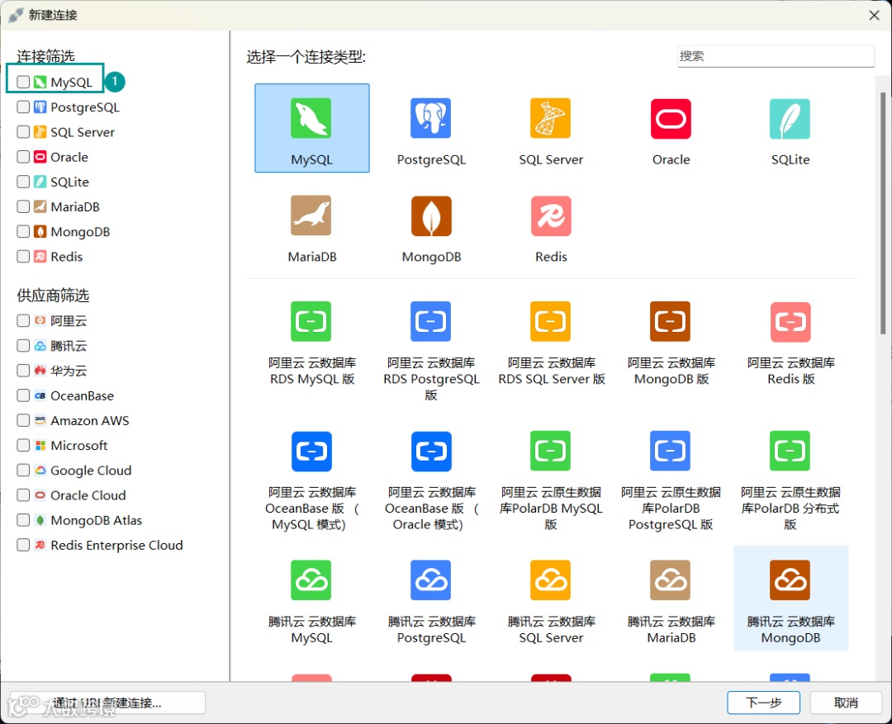
Task: Pick 阿里云 PolarDB 分布式版 icon
Action: click(x=790, y=451)
